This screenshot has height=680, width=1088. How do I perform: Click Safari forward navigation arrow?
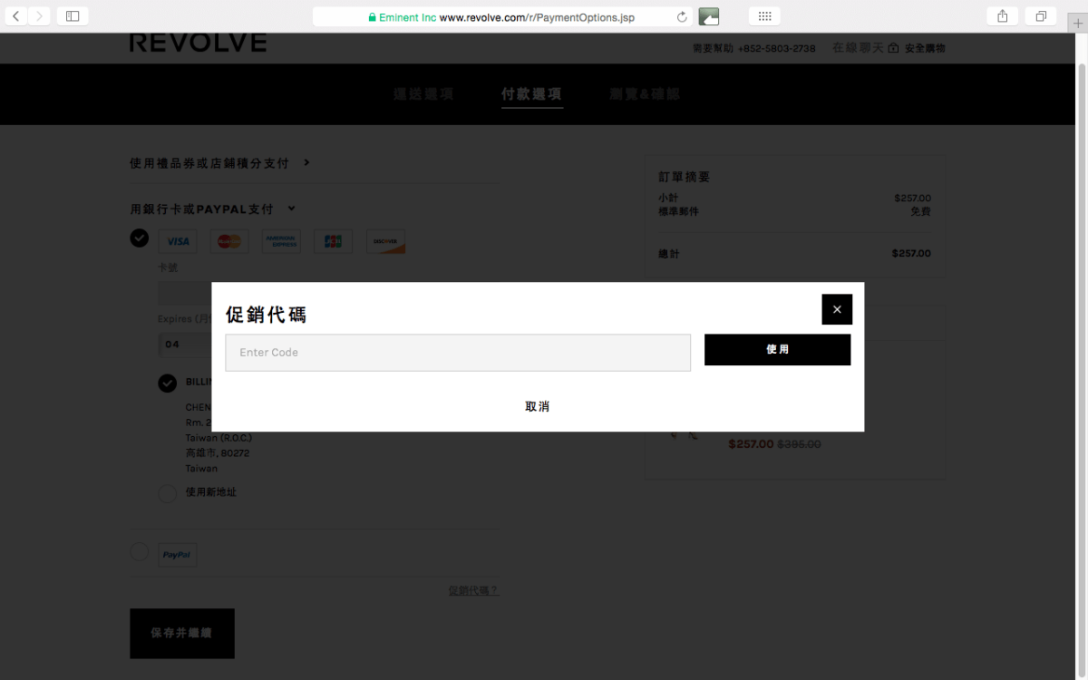39,16
